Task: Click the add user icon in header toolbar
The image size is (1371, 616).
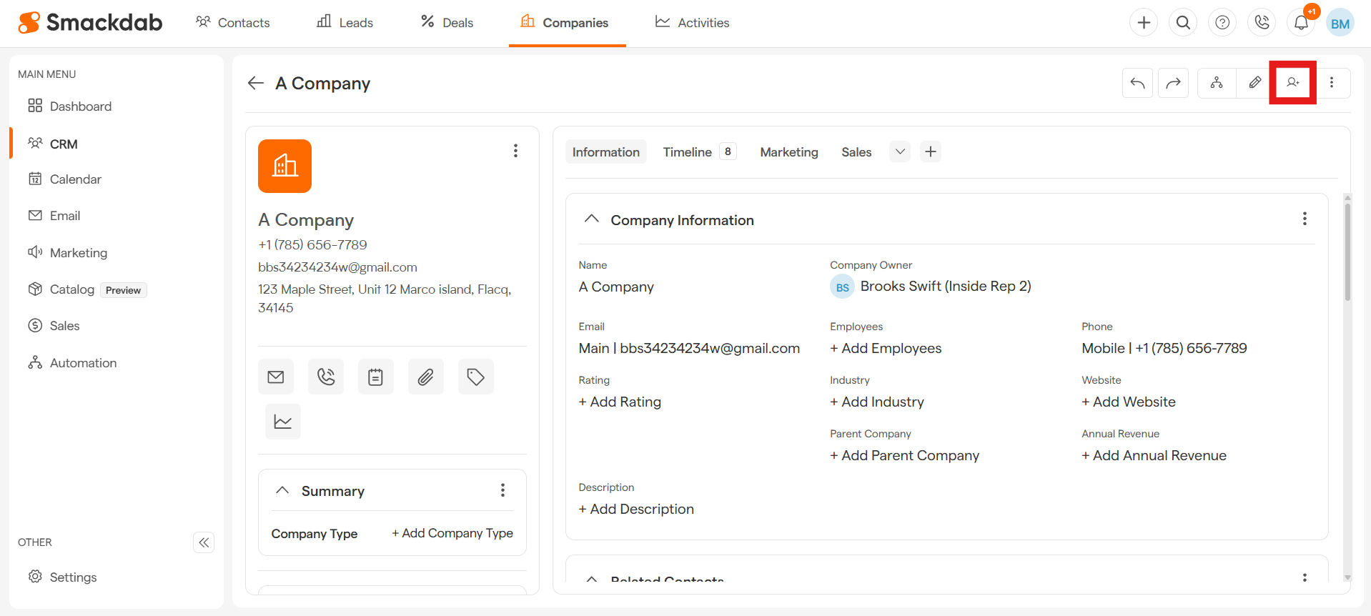Action: coord(1292,83)
